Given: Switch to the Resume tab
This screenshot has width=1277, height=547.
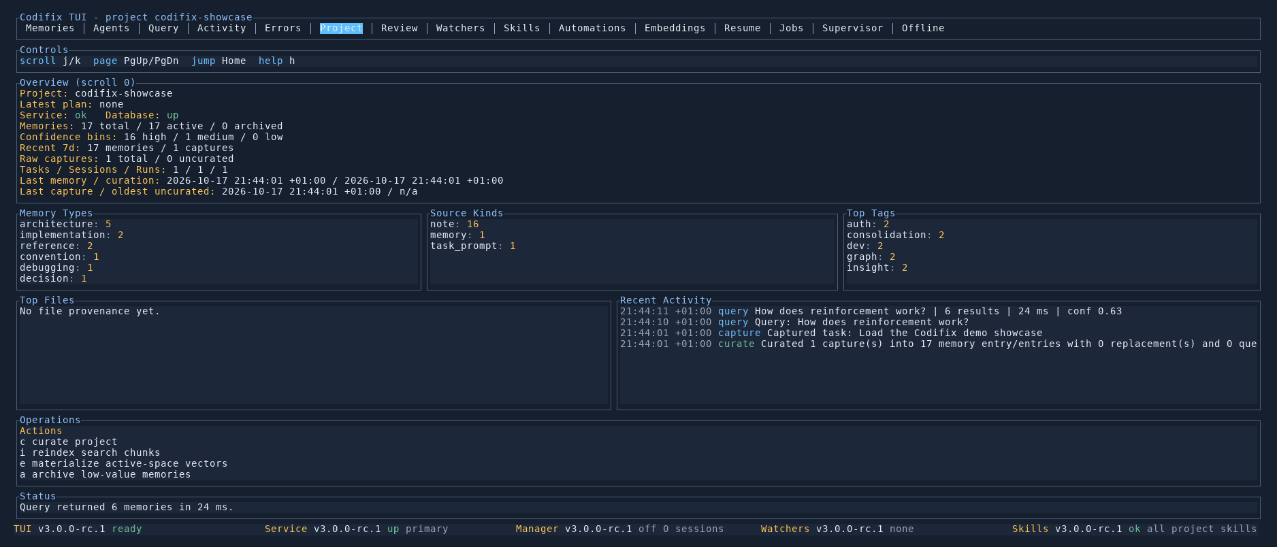Looking at the screenshot, I should pyautogui.click(x=742, y=28).
